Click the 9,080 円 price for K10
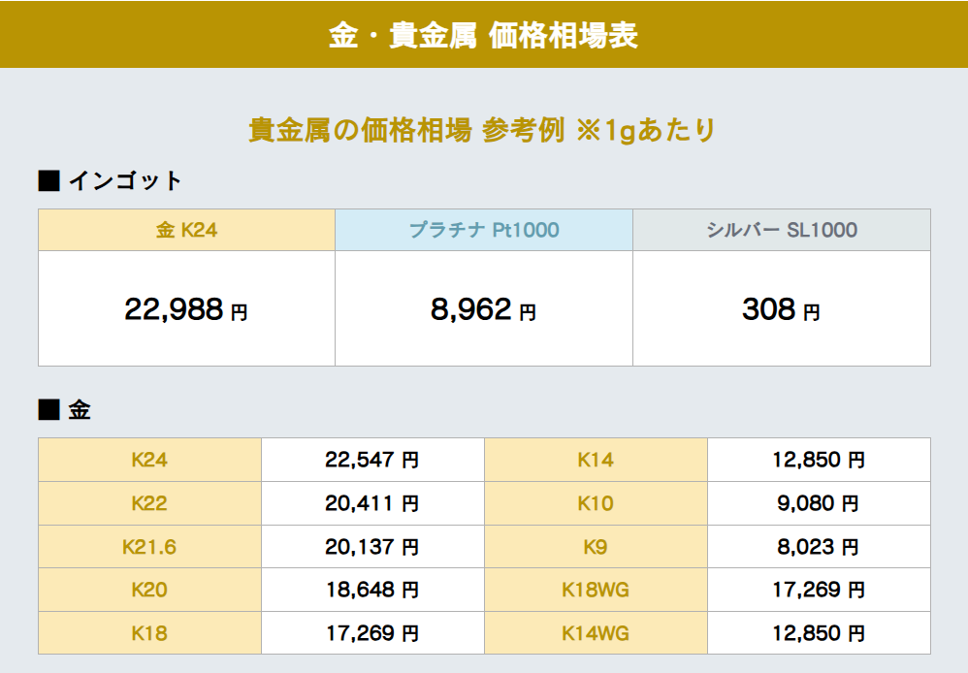This screenshot has height=673, width=968. click(818, 504)
